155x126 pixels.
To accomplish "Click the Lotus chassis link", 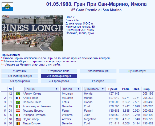I will [x=65, y=102].
